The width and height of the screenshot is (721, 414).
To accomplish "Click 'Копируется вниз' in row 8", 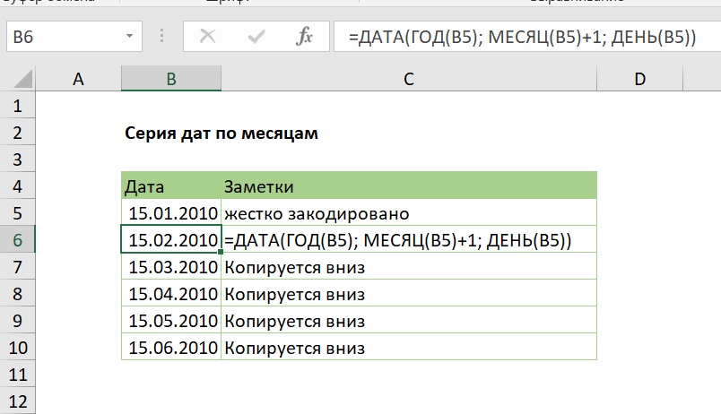I will pyautogui.click(x=409, y=293).
